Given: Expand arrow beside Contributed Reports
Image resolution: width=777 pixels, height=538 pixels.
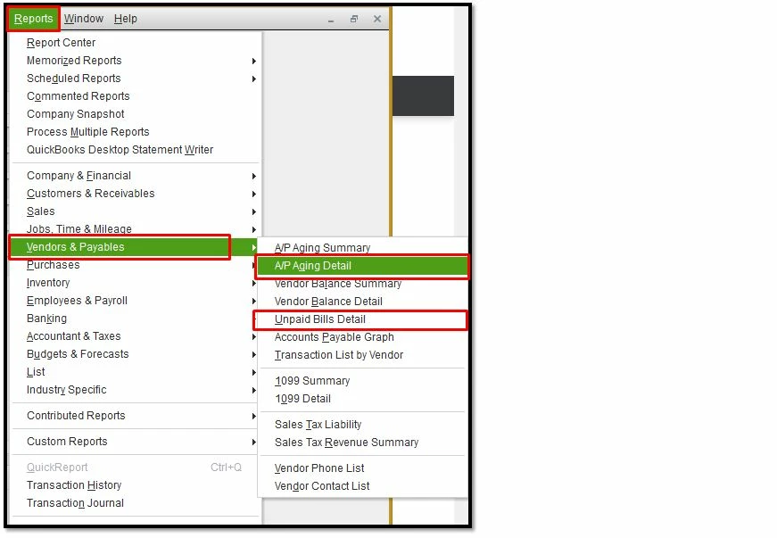Looking at the screenshot, I should [253, 416].
